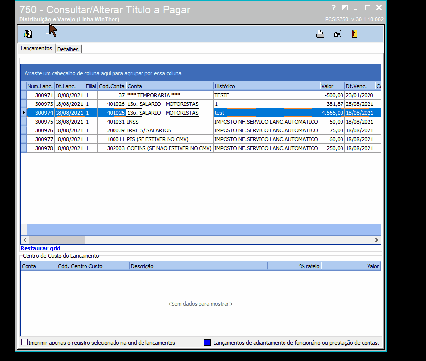Viewport: 426px width, 361px height.
Task: Click the TESTE history cell
Action: coord(267,95)
